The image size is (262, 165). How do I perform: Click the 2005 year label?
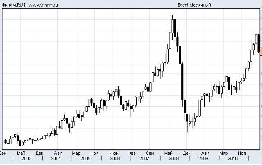(85, 158)
